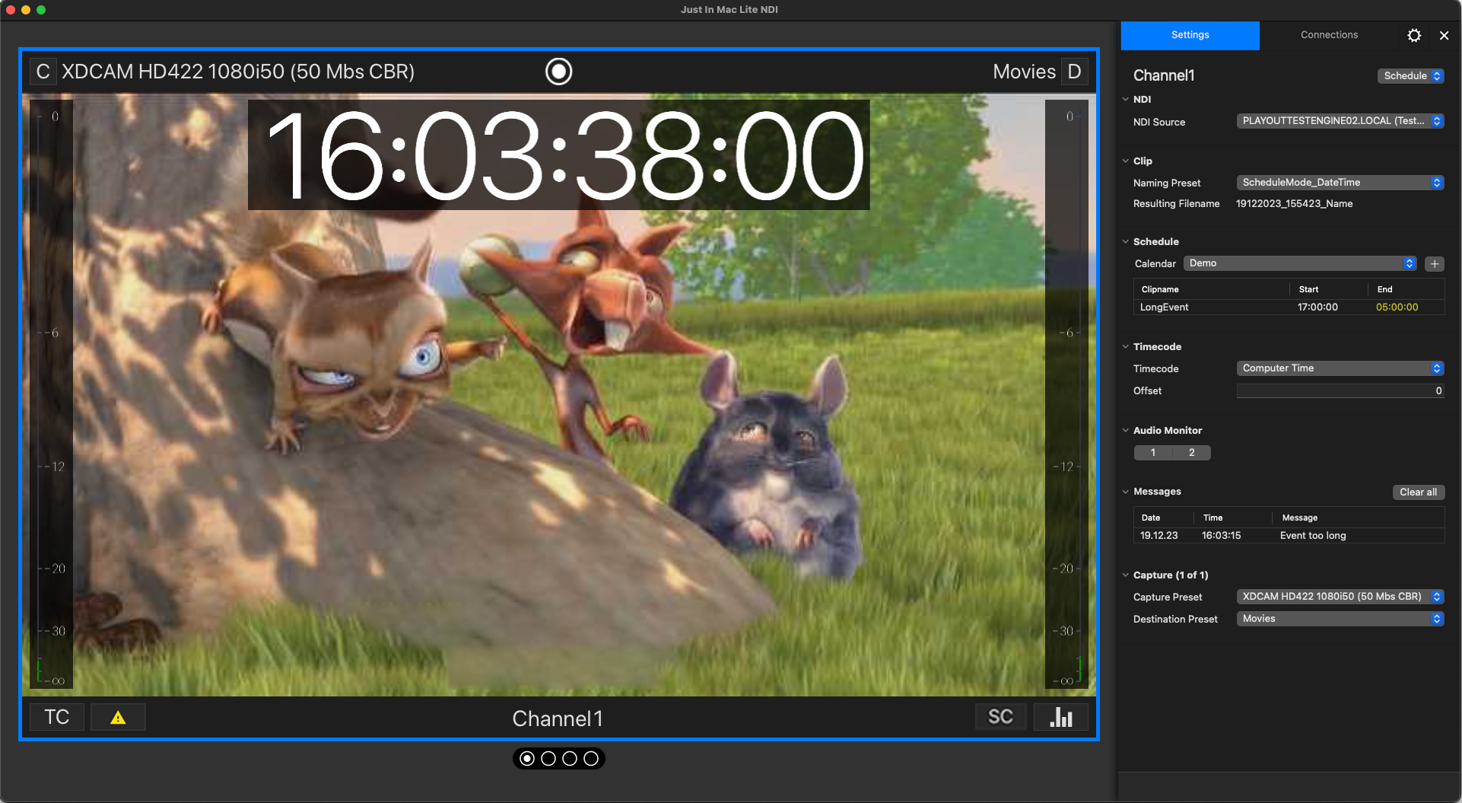The height and width of the screenshot is (803, 1462).
Task: Select the second channel page dot
Action: [548, 759]
